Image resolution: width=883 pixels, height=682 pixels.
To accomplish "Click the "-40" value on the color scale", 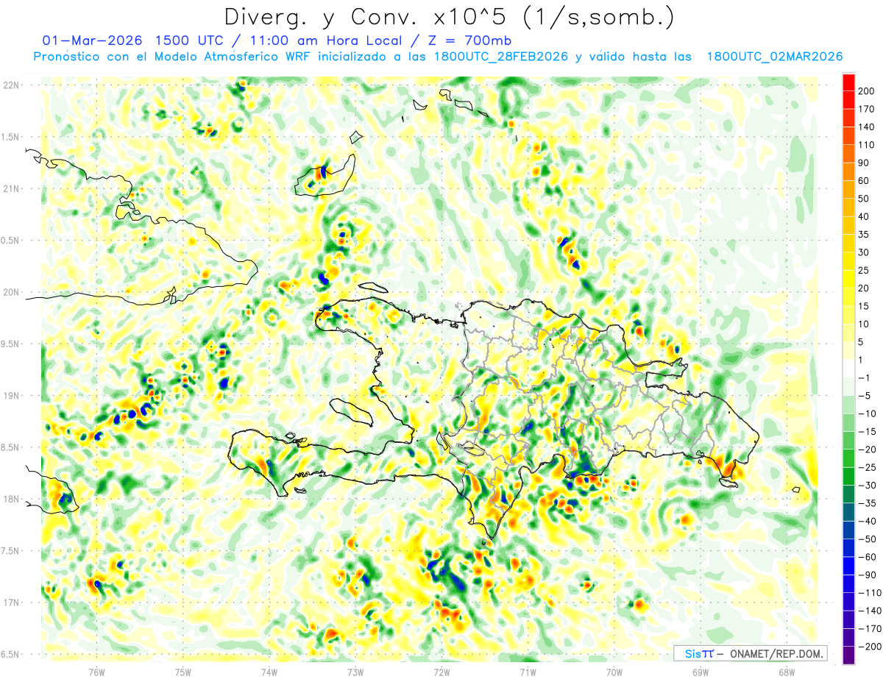I will tap(867, 522).
